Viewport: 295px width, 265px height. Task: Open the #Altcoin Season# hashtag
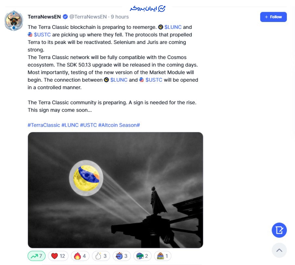pyautogui.click(x=119, y=125)
